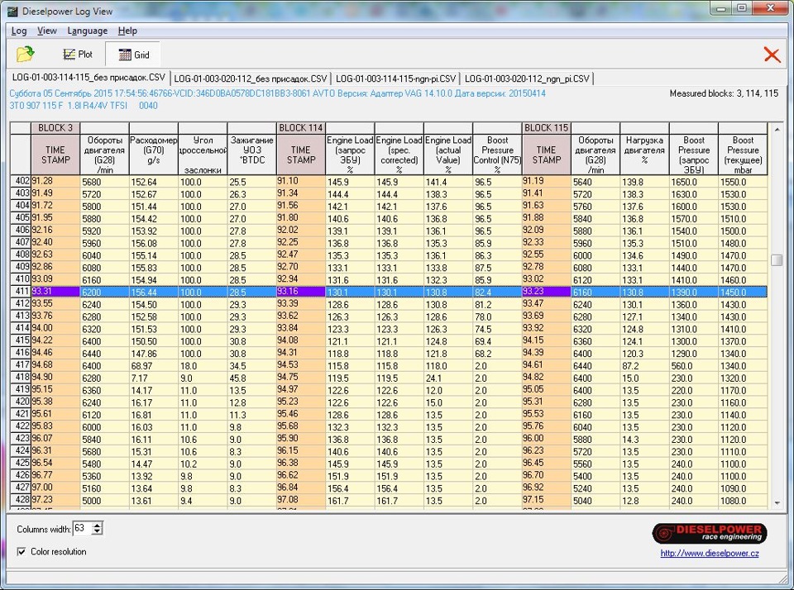Image resolution: width=794 pixels, height=590 pixels.
Task: Click the open log file folder icon
Action: [26, 55]
